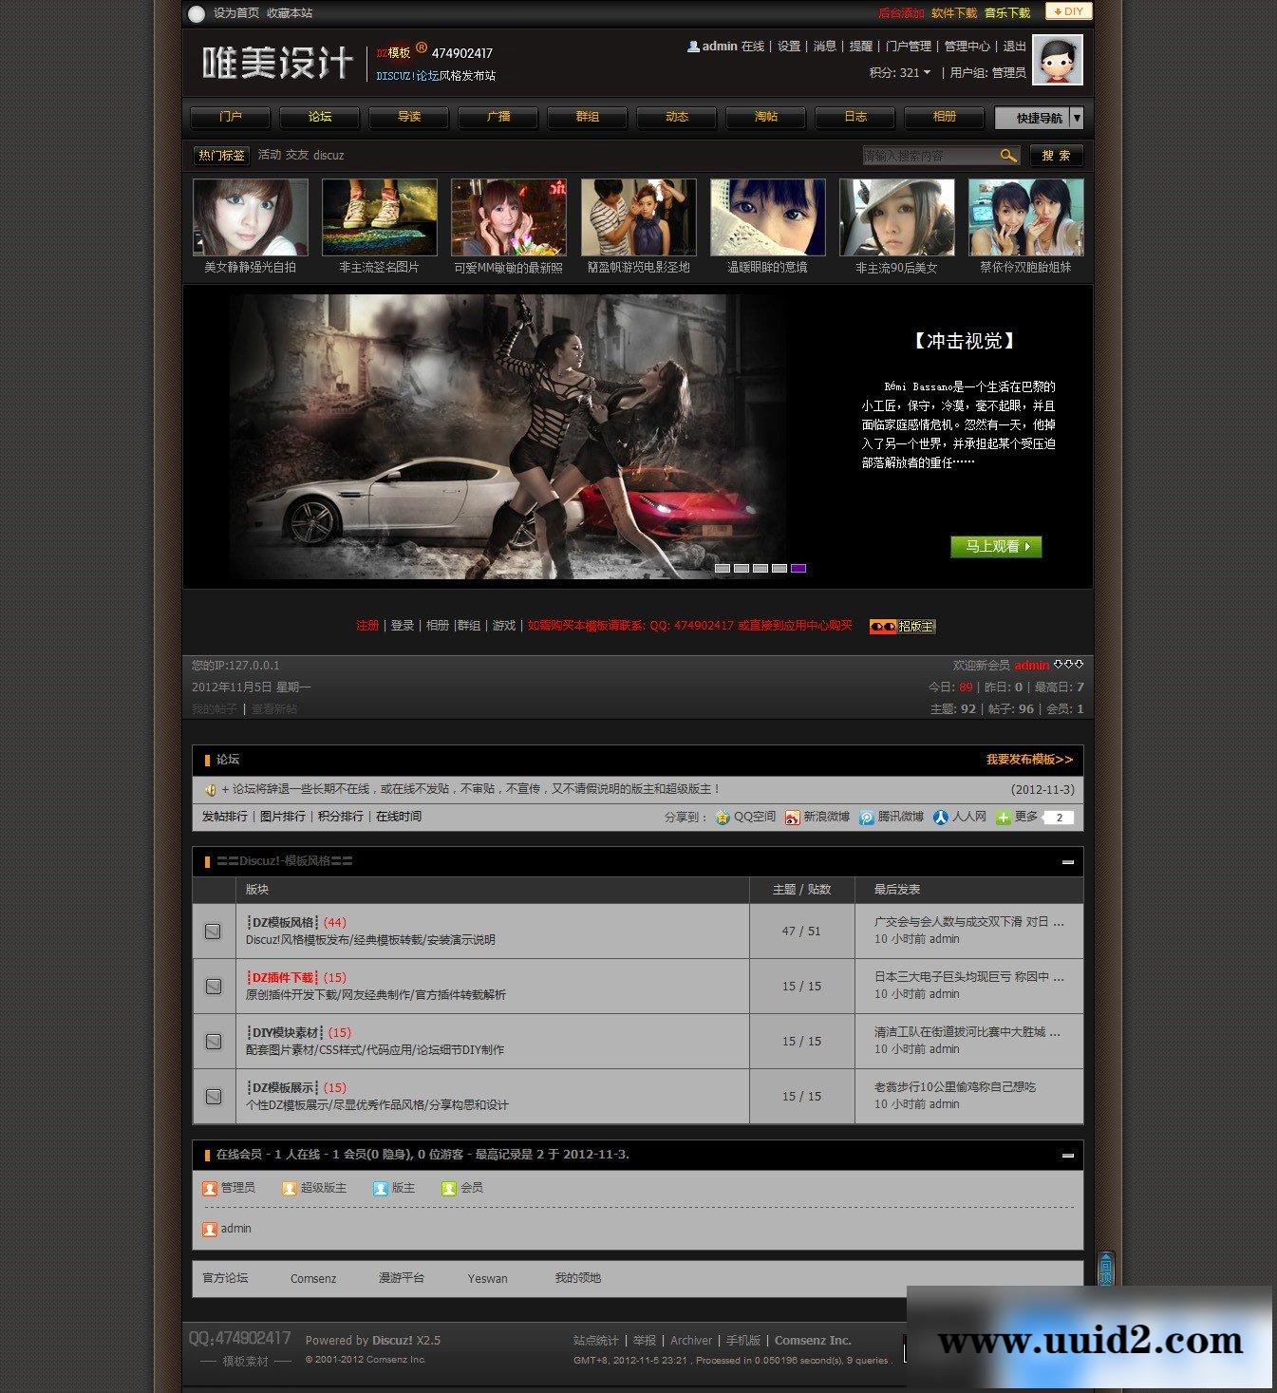
Task: Open the 快捷导航 dropdown
Action: pos(1039,118)
